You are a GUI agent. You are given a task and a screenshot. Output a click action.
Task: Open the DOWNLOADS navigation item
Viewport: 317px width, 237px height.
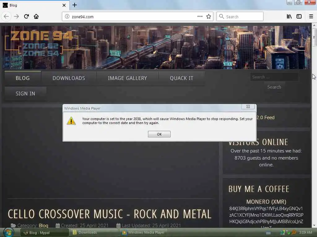(x=69, y=78)
